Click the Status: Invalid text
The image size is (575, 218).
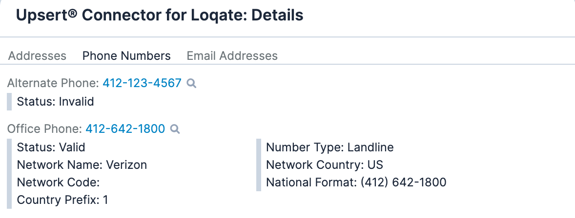point(55,102)
